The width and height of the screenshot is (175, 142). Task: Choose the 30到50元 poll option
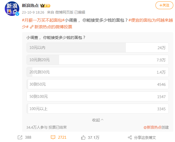[x=97, y=84]
